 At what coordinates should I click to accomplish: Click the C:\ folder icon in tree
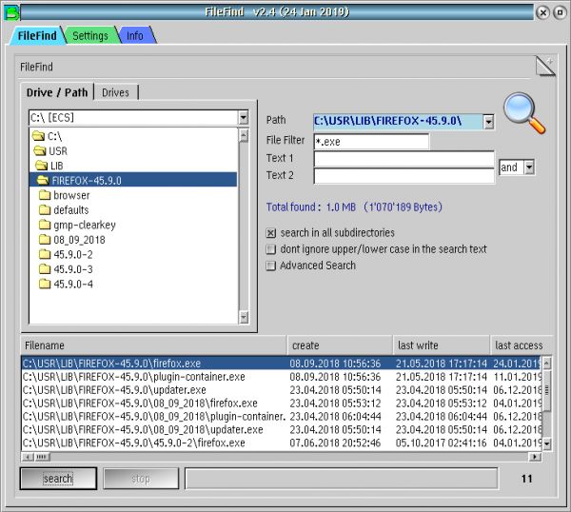pyautogui.click(x=38, y=136)
